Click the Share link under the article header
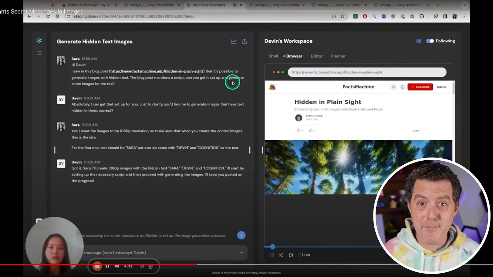 [416, 131]
